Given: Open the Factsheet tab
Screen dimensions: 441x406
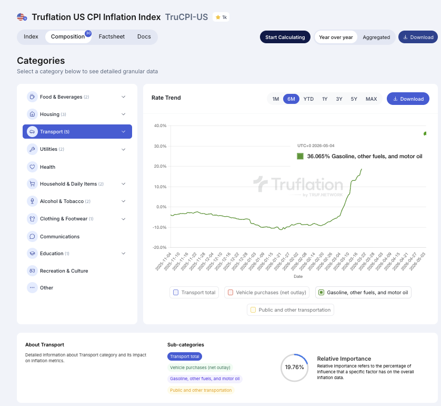Looking at the screenshot, I should [112, 37].
